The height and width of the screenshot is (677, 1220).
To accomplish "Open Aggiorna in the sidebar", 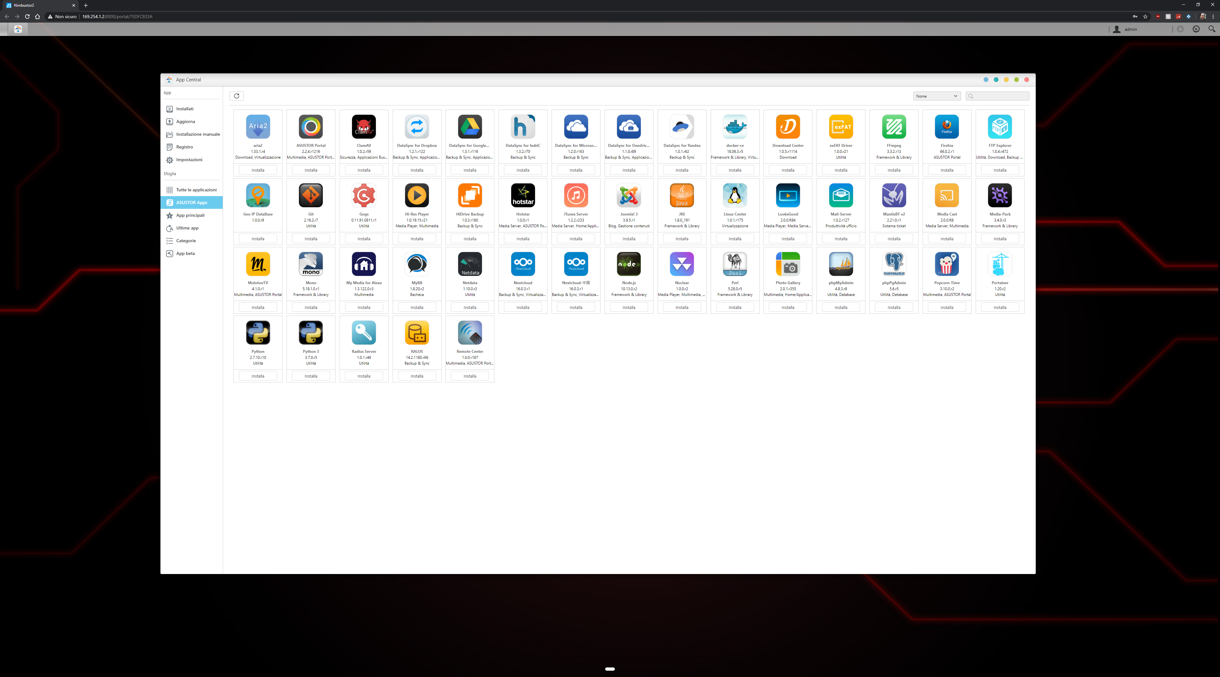I will coord(191,122).
